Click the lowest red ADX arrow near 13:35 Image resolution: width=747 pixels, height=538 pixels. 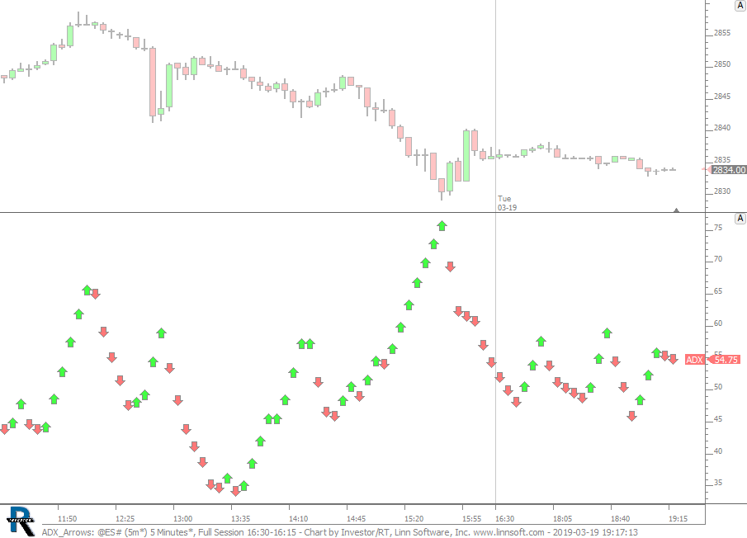[x=235, y=491]
